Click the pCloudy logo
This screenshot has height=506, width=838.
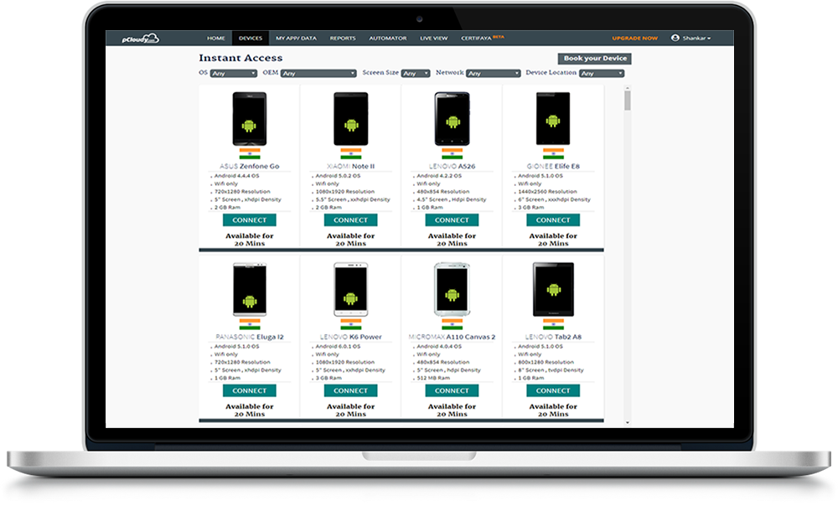140,39
